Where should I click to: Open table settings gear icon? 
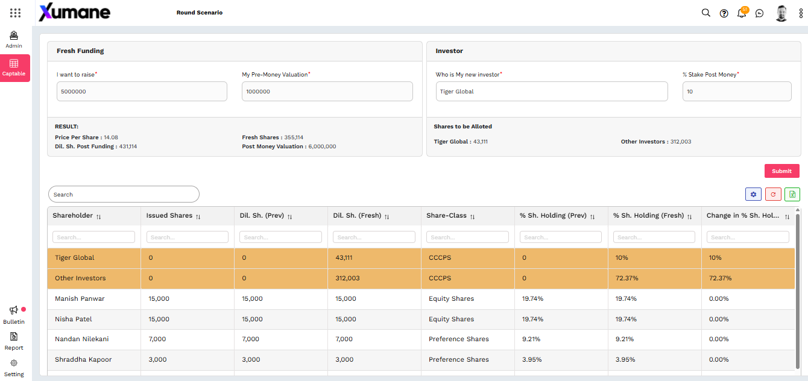pos(753,194)
